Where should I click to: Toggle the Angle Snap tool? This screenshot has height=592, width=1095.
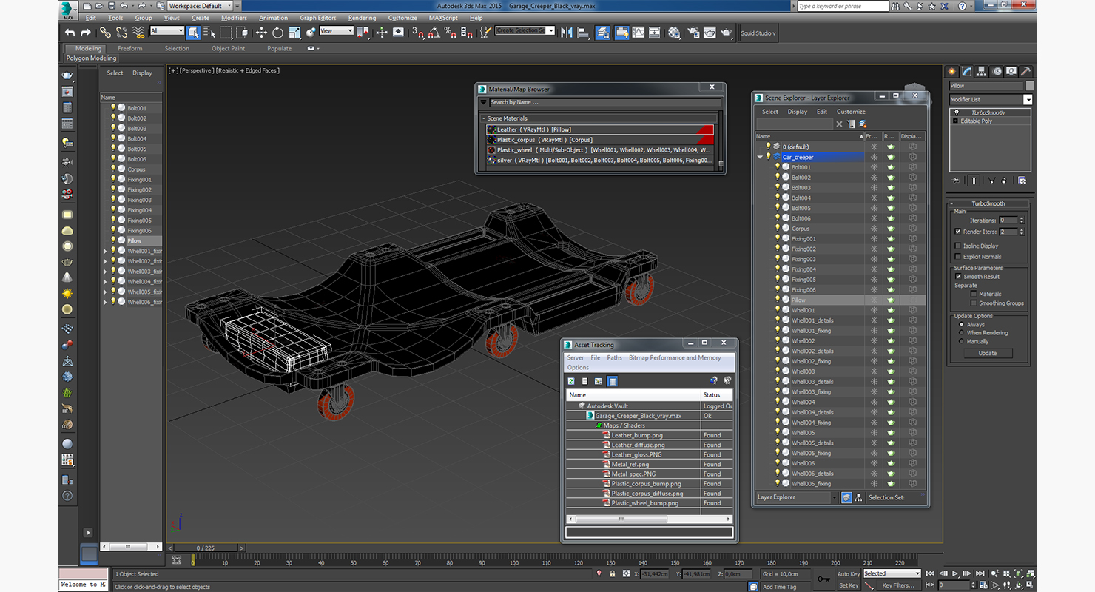(434, 33)
